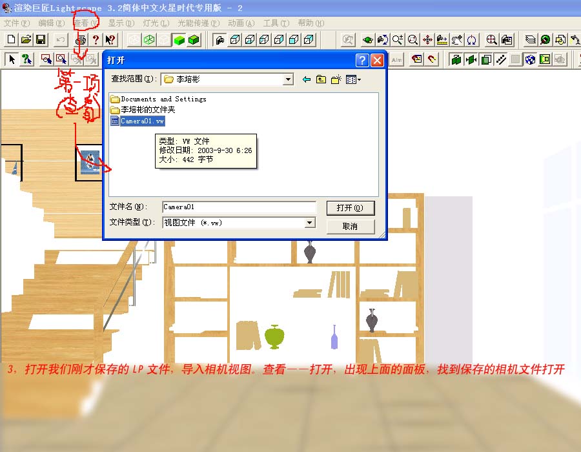Click the Zoom magnifier plus-minus icon
This screenshot has height=452, width=581.
coord(398,39)
